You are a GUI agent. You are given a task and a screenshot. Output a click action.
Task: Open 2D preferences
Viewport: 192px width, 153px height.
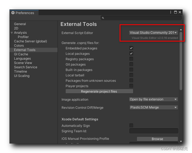tap(16, 28)
